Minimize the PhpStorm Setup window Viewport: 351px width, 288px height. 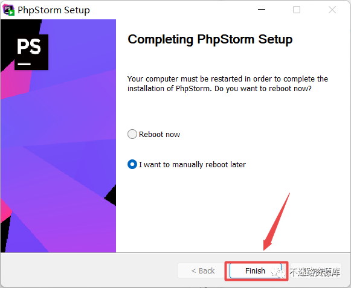tap(261, 10)
